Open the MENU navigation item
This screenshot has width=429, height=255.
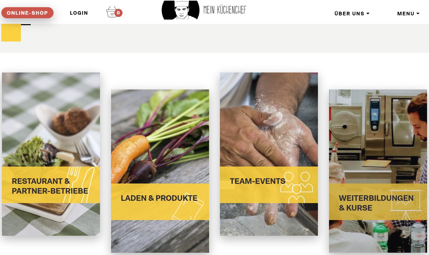pyautogui.click(x=408, y=14)
